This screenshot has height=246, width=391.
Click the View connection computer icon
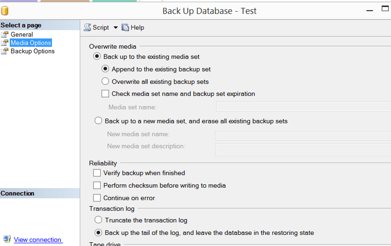7,239
